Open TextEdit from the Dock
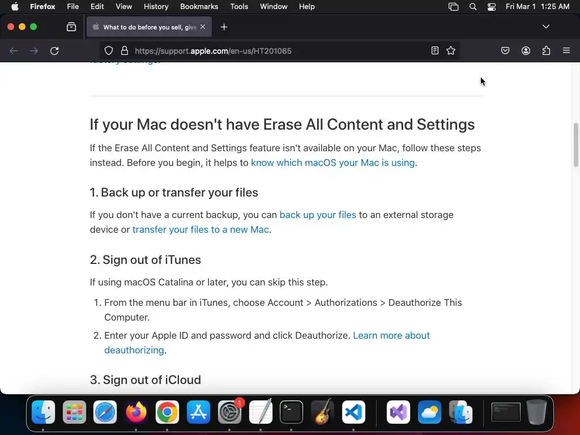Screen dimensions: 580x435 click(261, 412)
